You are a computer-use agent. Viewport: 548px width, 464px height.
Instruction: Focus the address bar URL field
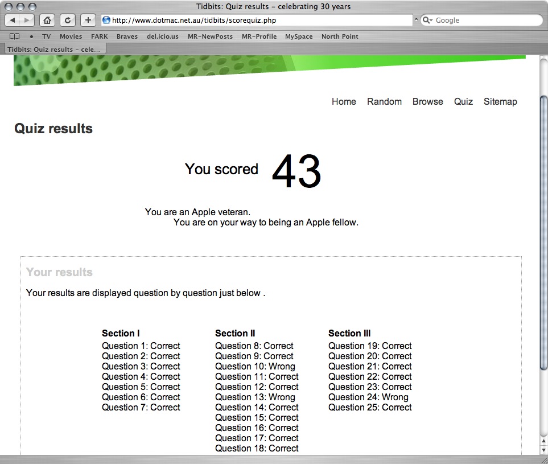coord(257,20)
